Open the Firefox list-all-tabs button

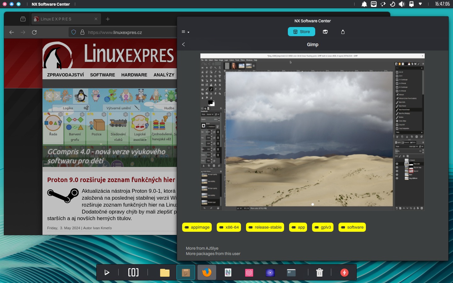(23, 19)
